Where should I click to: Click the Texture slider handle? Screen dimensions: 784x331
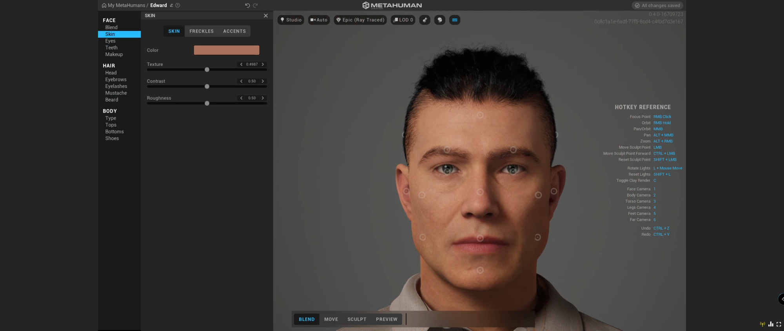click(207, 70)
